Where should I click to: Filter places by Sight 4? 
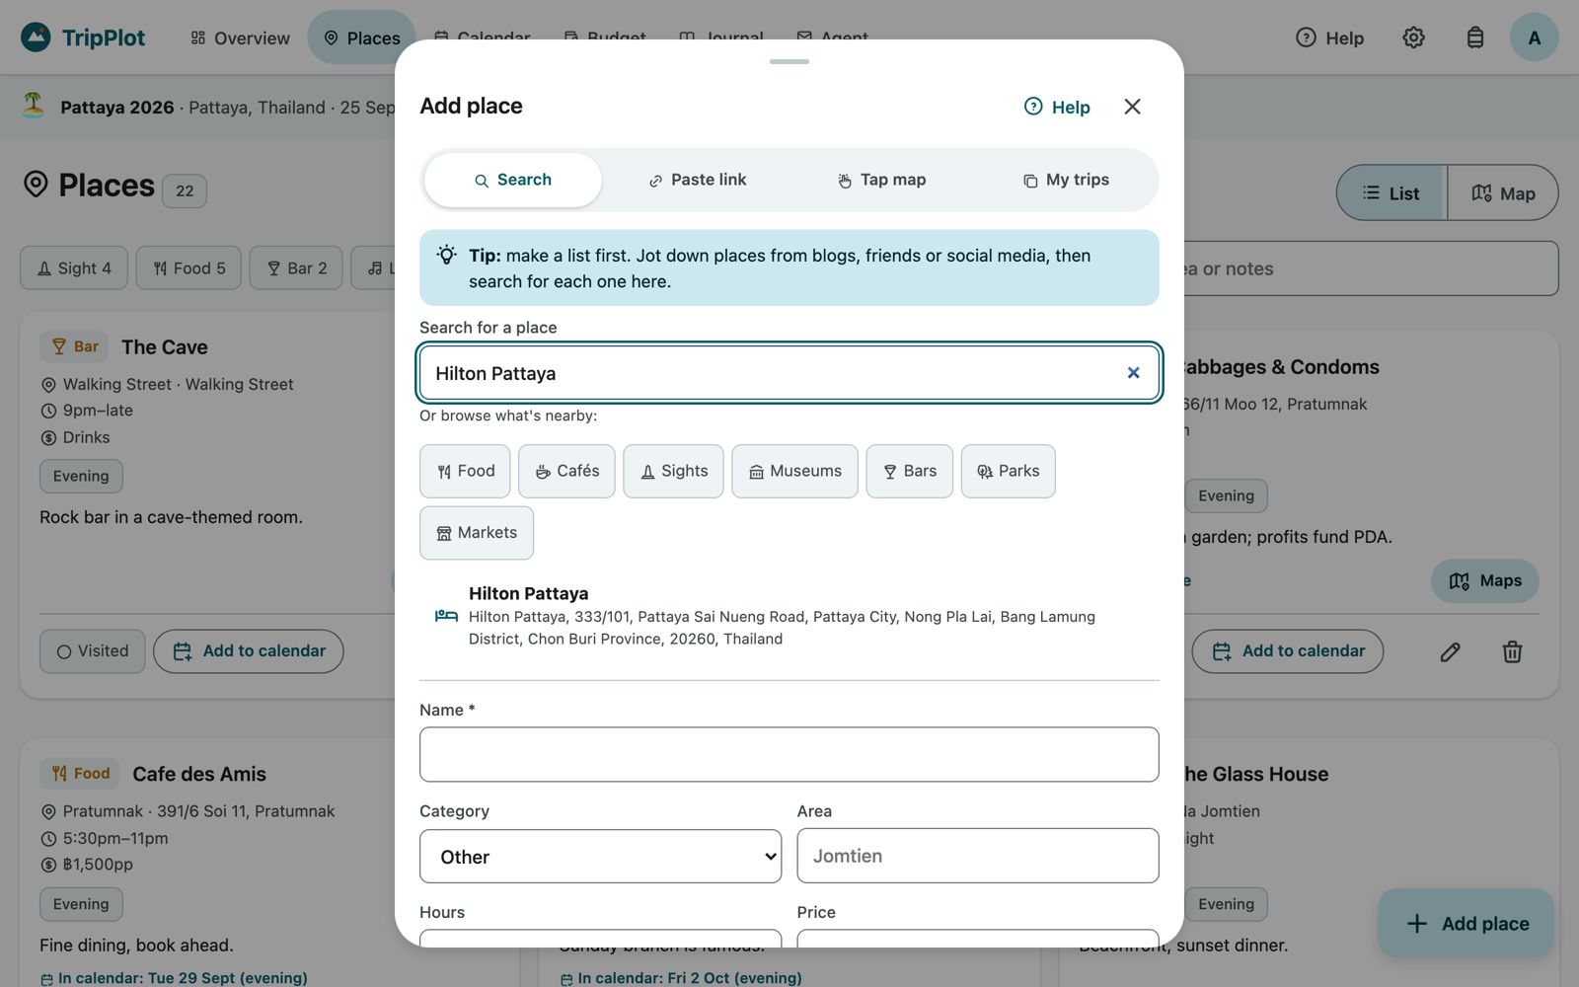point(74,268)
